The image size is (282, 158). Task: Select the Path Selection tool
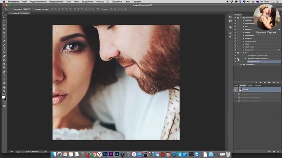coord(4,79)
